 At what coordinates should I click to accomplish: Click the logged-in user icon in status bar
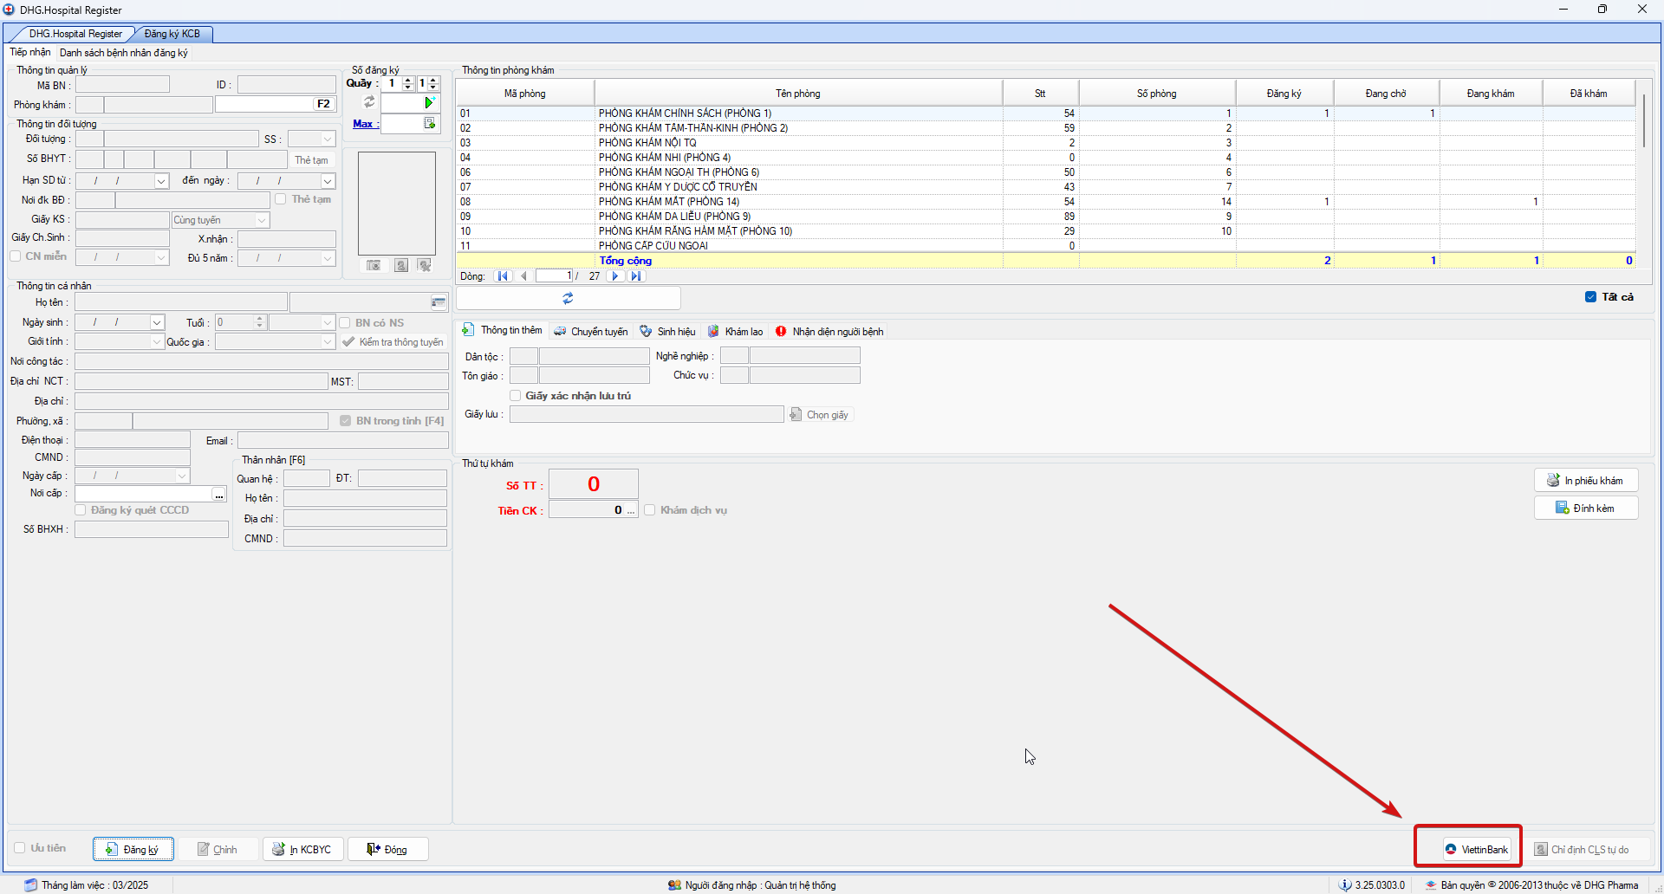[674, 884]
